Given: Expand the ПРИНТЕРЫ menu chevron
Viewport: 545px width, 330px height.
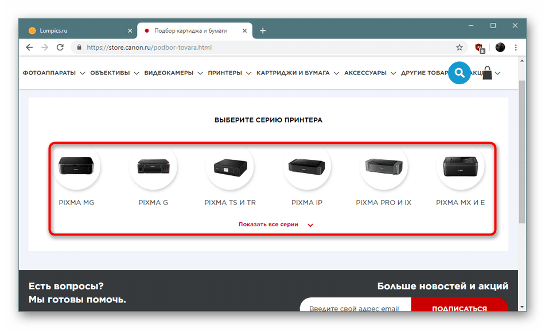Looking at the screenshot, I should [x=248, y=73].
